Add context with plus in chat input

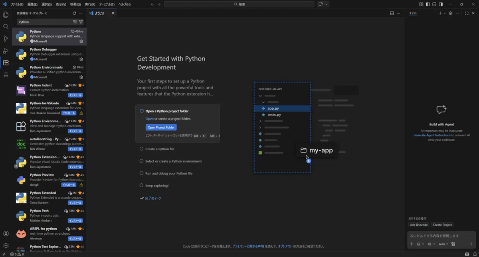[412, 244]
